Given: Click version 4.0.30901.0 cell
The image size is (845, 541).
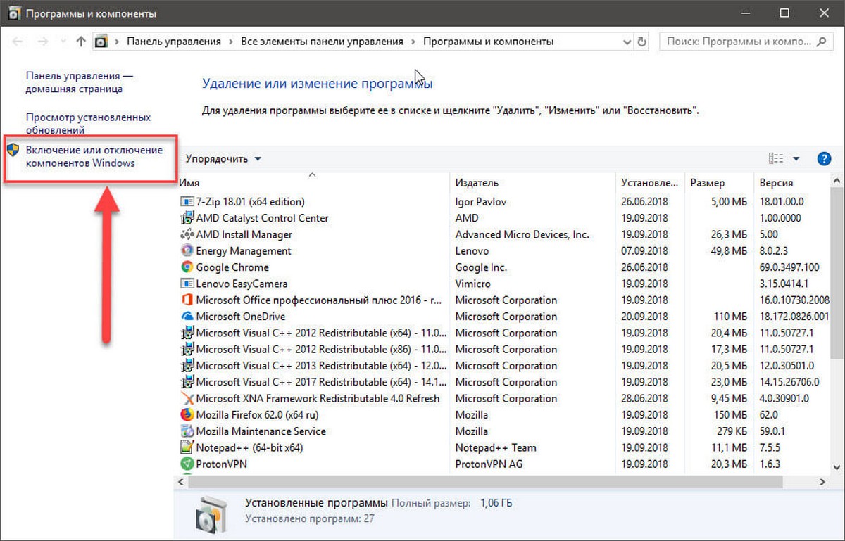Looking at the screenshot, I should (784, 398).
